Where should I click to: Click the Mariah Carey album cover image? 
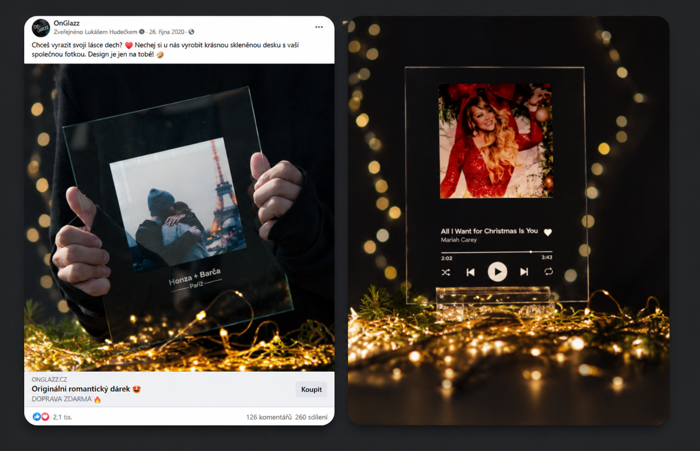click(496, 140)
